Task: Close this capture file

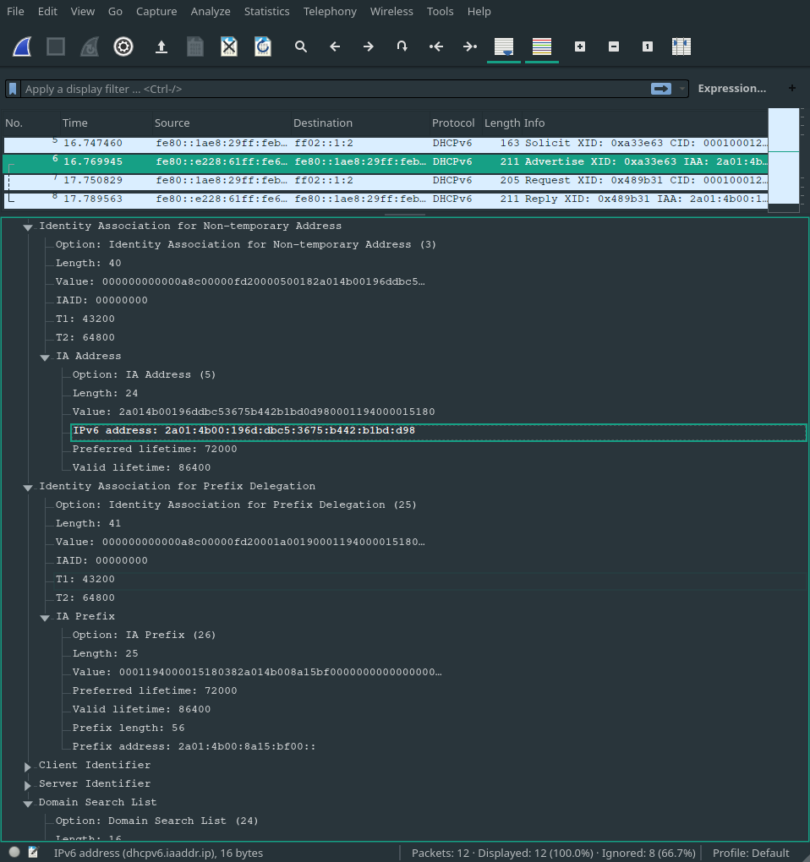Action: tap(229, 46)
